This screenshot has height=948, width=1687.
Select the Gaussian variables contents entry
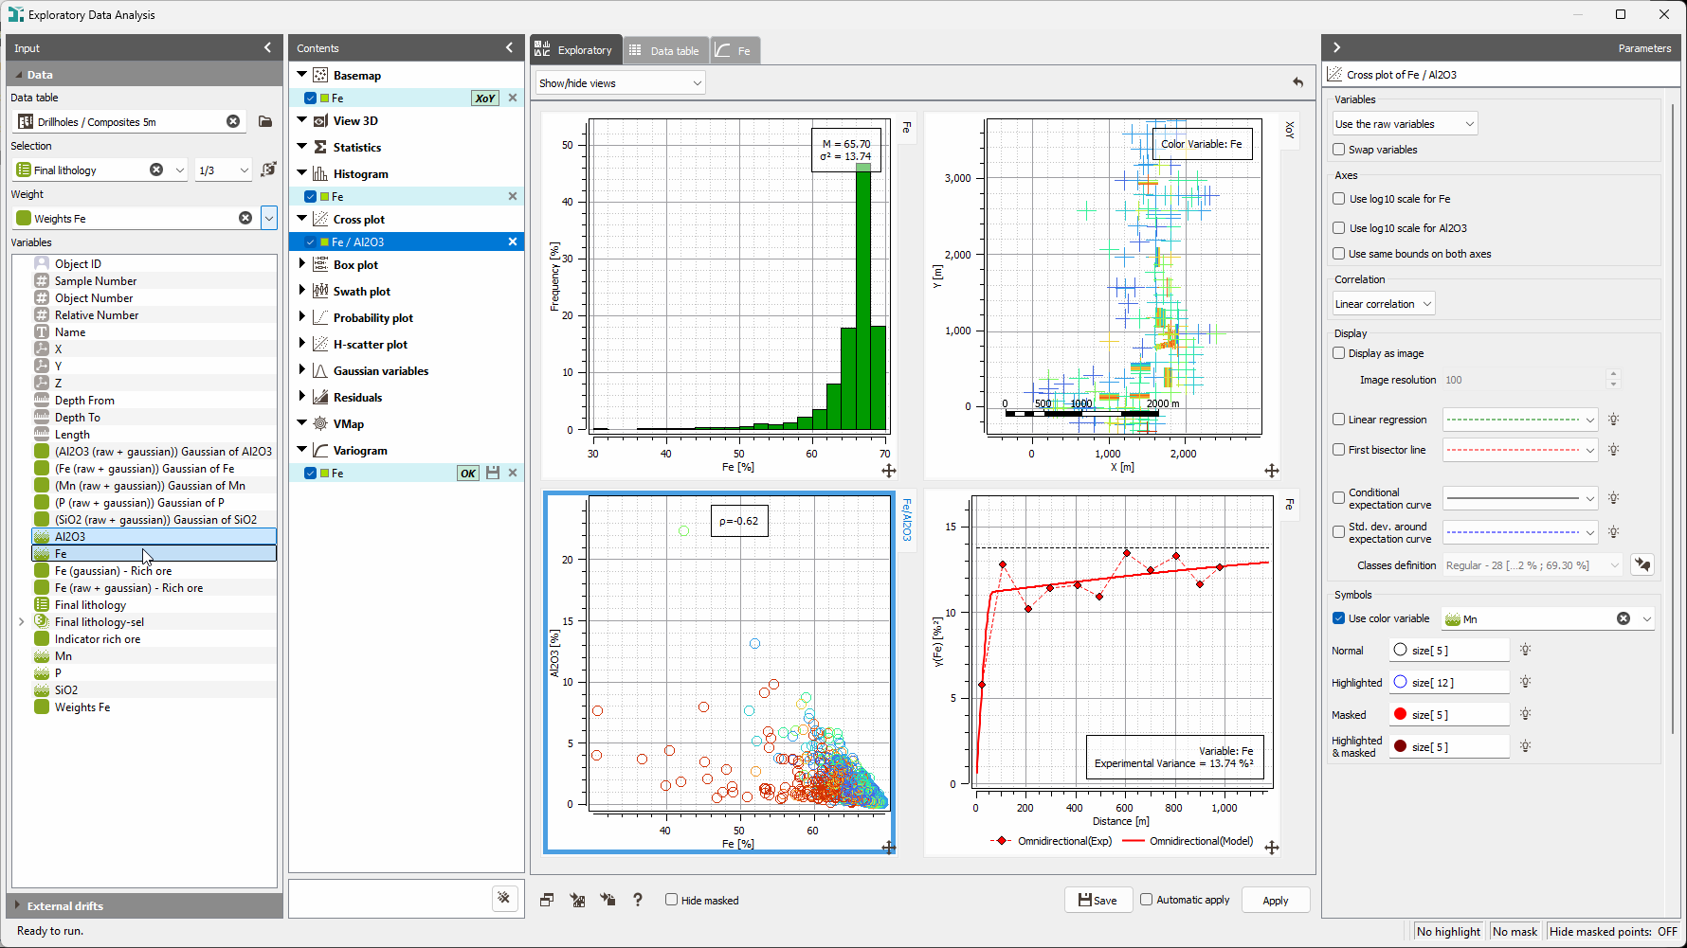380,370
